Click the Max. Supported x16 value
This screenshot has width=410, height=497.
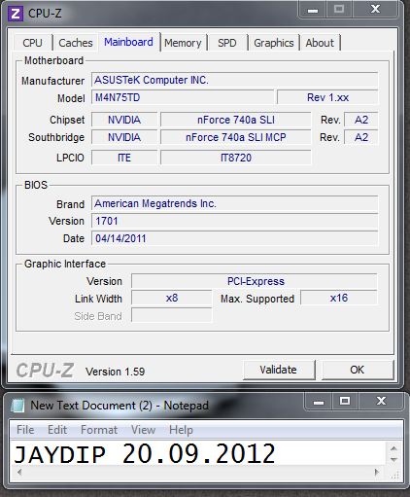(339, 298)
